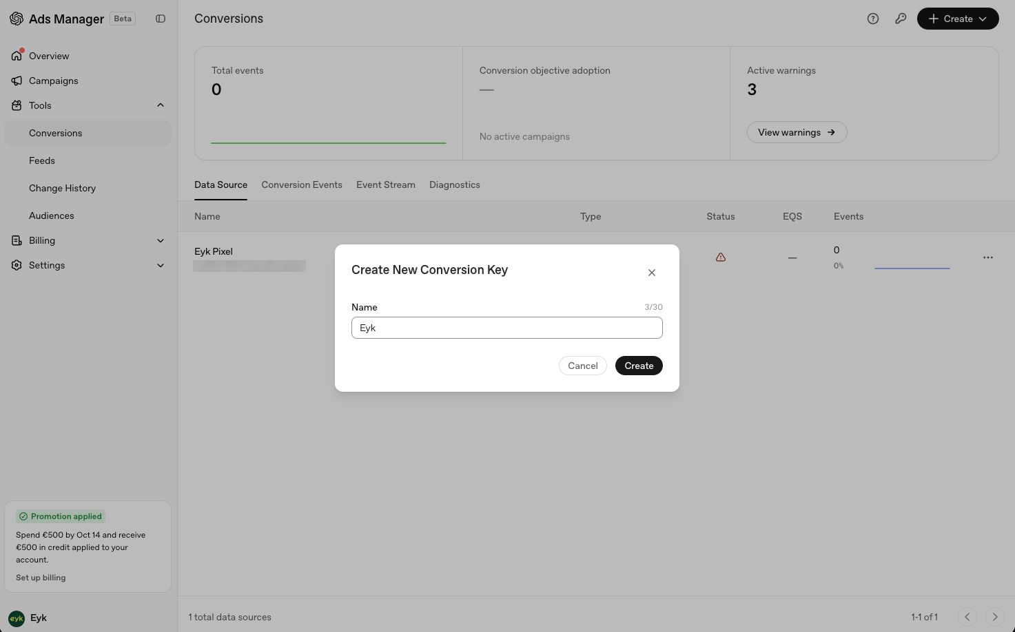
Task: Go to the next page arrow
Action: (x=995, y=617)
